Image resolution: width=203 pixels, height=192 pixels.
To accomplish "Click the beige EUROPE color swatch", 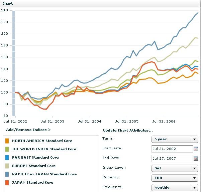I will (7, 166).
